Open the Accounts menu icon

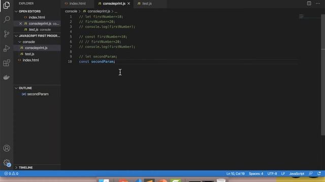(x=7, y=148)
